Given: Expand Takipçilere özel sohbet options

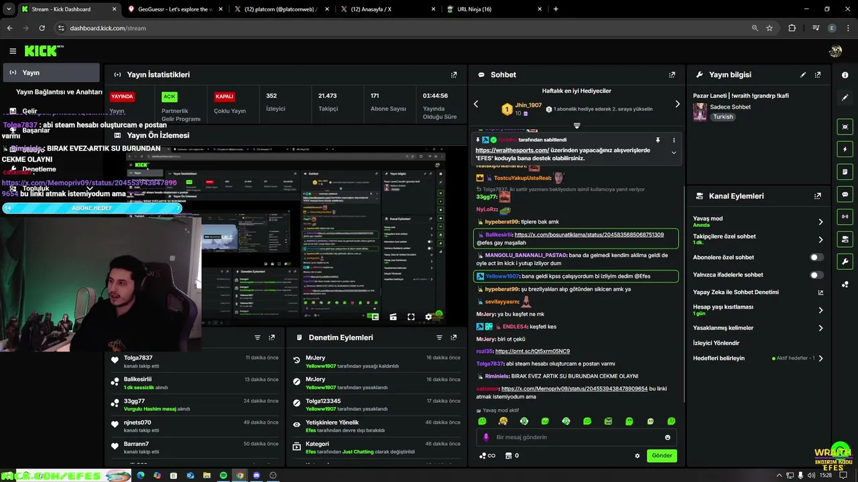Looking at the screenshot, I should [x=820, y=240].
